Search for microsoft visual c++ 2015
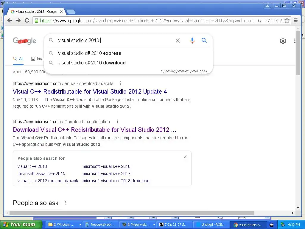 [41, 174]
